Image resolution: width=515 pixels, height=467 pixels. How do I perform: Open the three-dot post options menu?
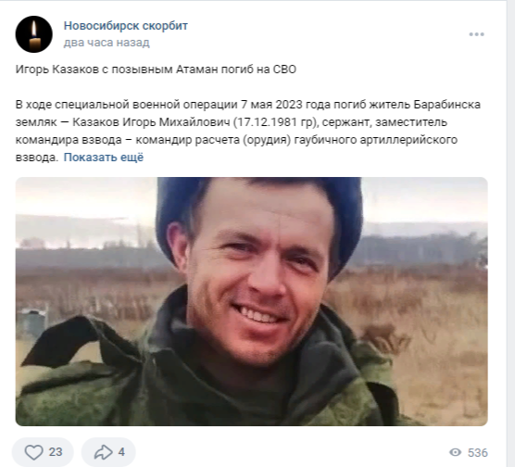point(476,34)
